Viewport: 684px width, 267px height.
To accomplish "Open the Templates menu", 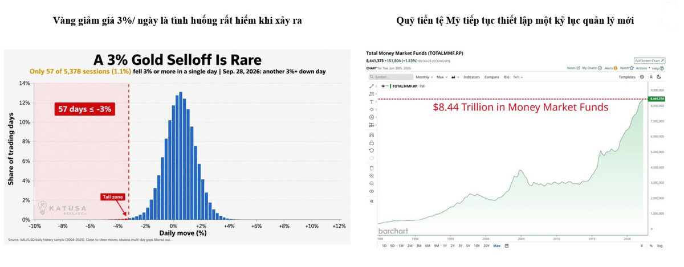I will point(627,77).
